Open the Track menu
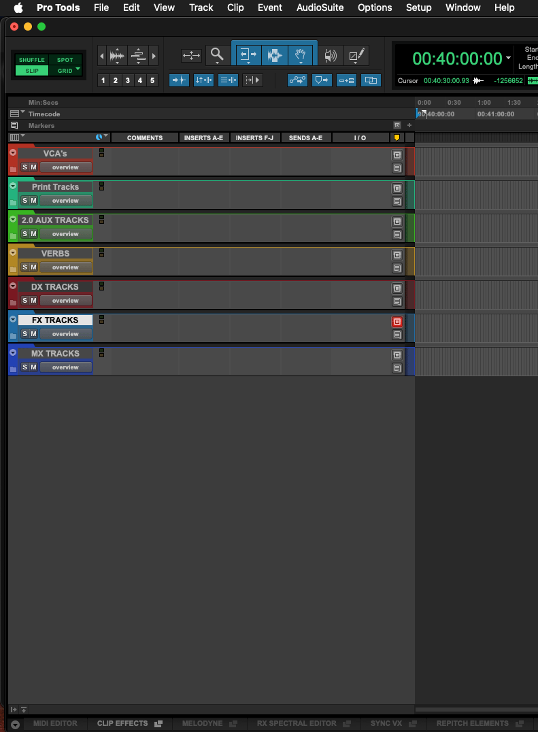 click(201, 7)
